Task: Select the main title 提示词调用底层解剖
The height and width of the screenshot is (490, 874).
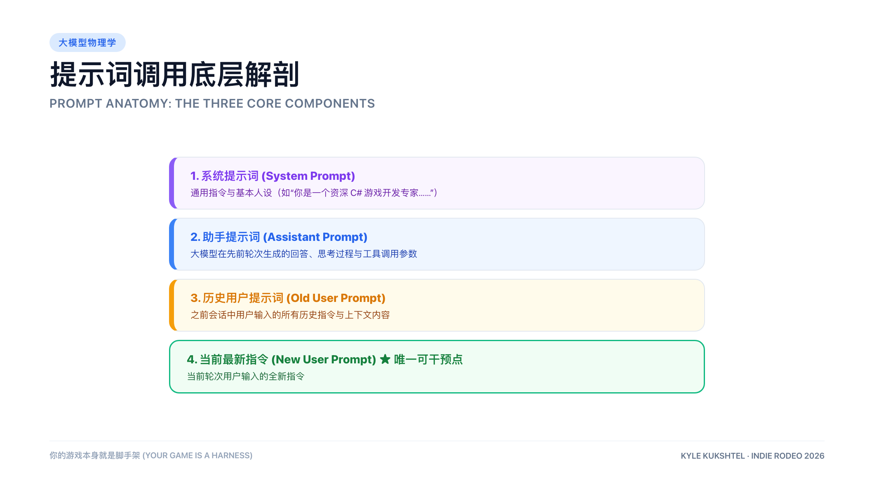Action: (175, 75)
